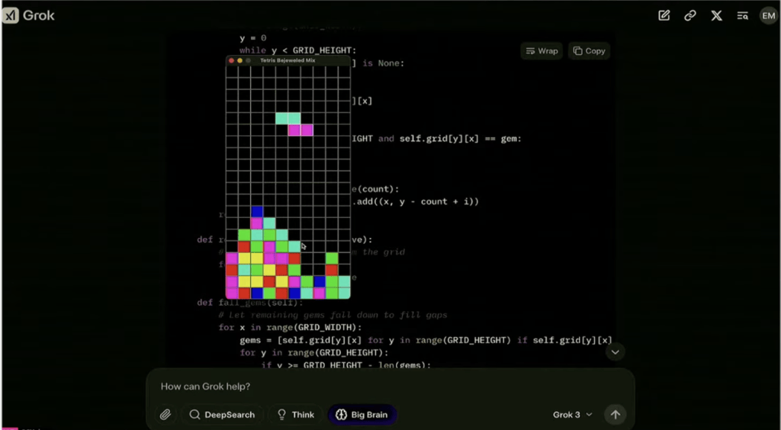Copy the code block contents
Screen dimensions: 781x430
pyautogui.click(x=589, y=51)
